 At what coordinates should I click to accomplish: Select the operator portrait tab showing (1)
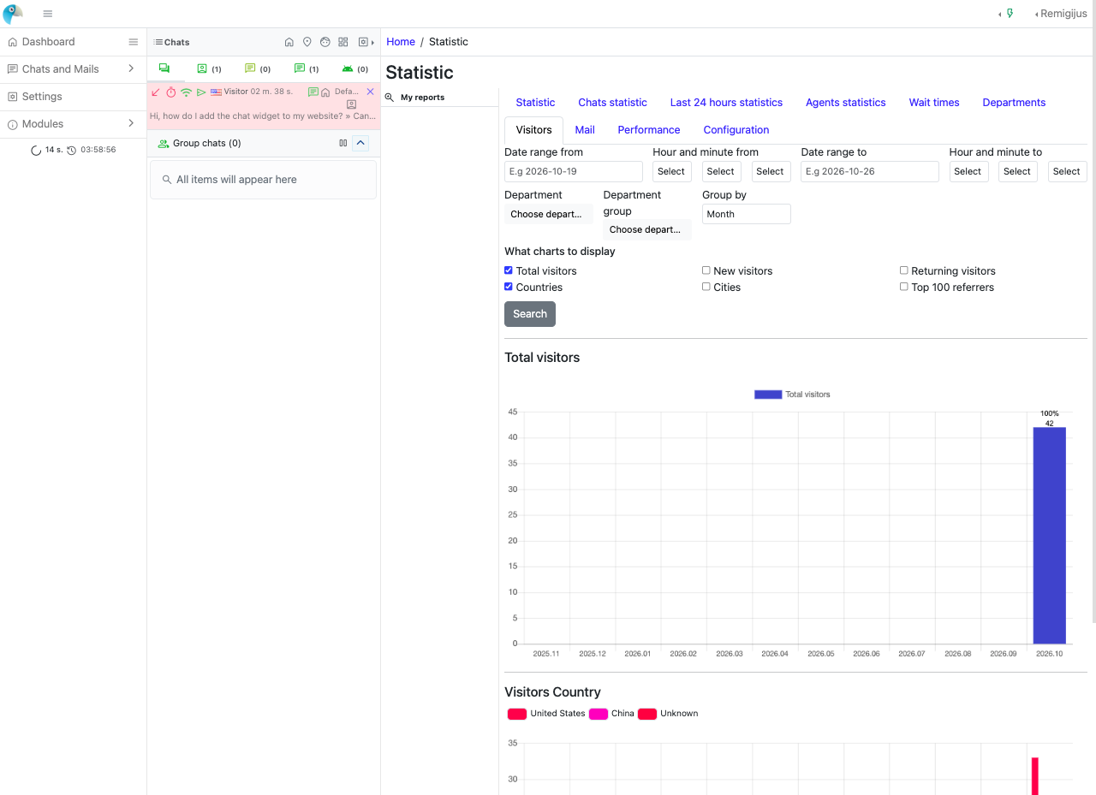209,68
